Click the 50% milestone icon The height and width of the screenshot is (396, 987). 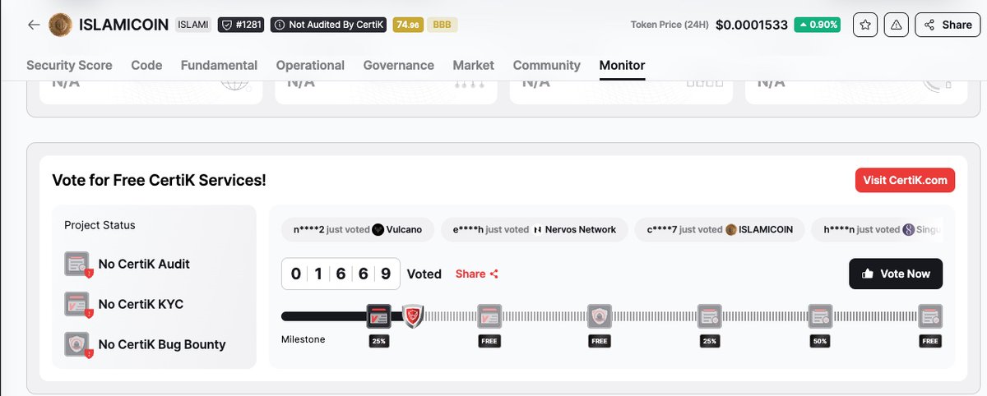coord(819,316)
